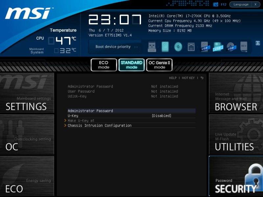
Task: Click Current Cpu Frequency 4.90 GHz line
Action: point(194,21)
